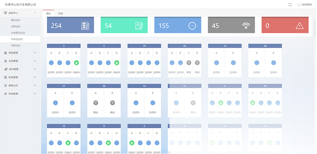Image resolution: width=317 pixels, height=154 pixels.
Task: Click the offline wifi icon on the 45 card
Action: 246,25
